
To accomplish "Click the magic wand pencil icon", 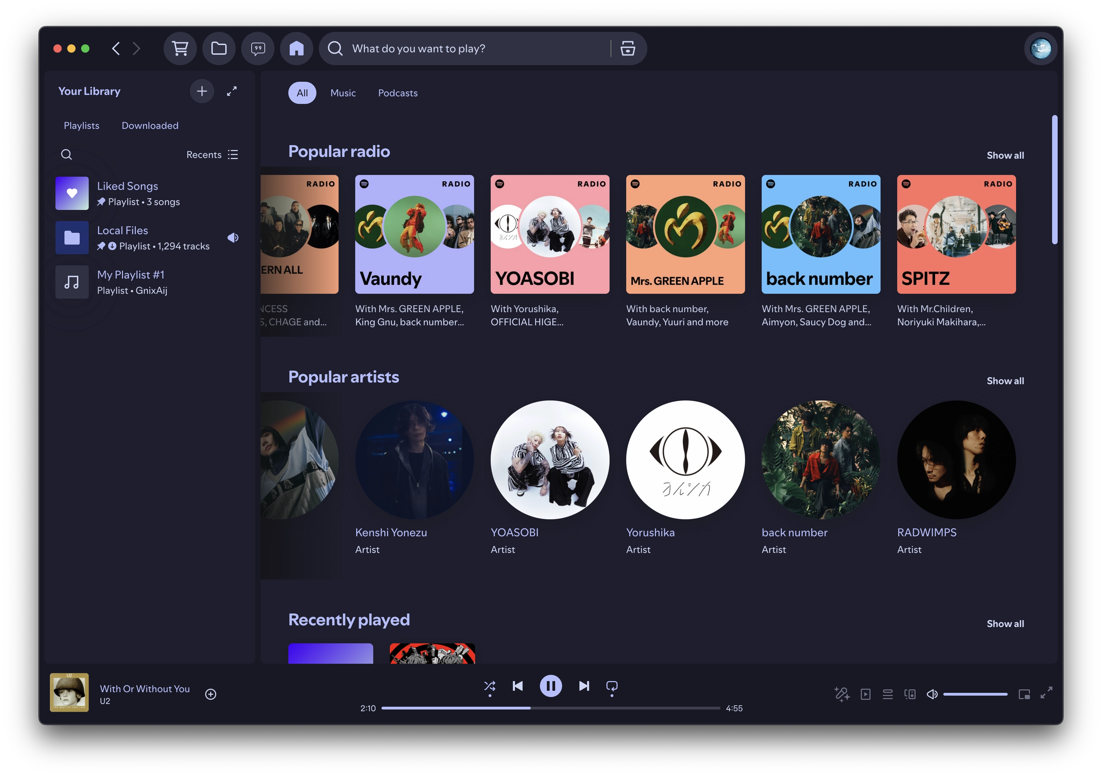I will [x=842, y=695].
